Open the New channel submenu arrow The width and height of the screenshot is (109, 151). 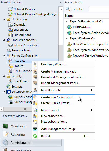92,110
